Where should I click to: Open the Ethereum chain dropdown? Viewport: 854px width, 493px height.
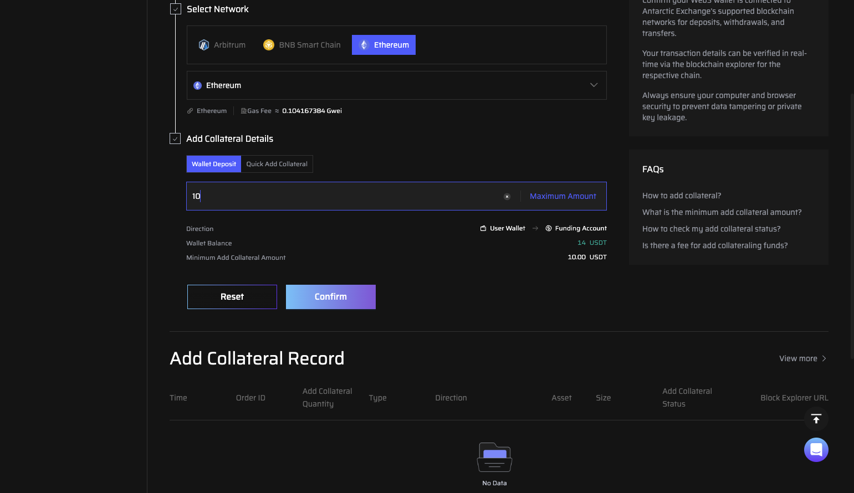396,85
